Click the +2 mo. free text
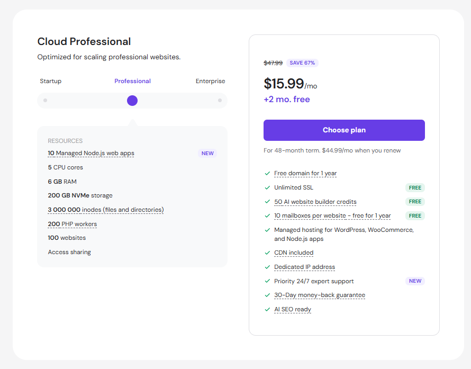Viewport: 471px width, 369px height. 286,100
